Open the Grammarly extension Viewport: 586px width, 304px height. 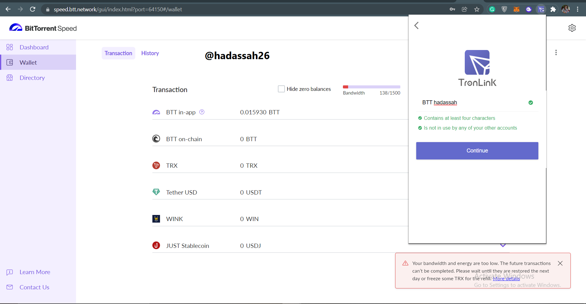click(x=492, y=9)
